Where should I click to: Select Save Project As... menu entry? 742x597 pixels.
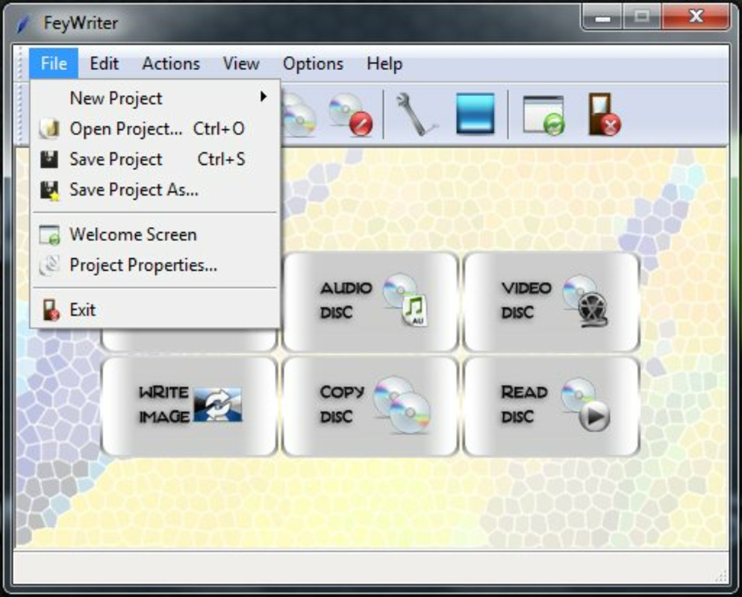(x=156, y=190)
